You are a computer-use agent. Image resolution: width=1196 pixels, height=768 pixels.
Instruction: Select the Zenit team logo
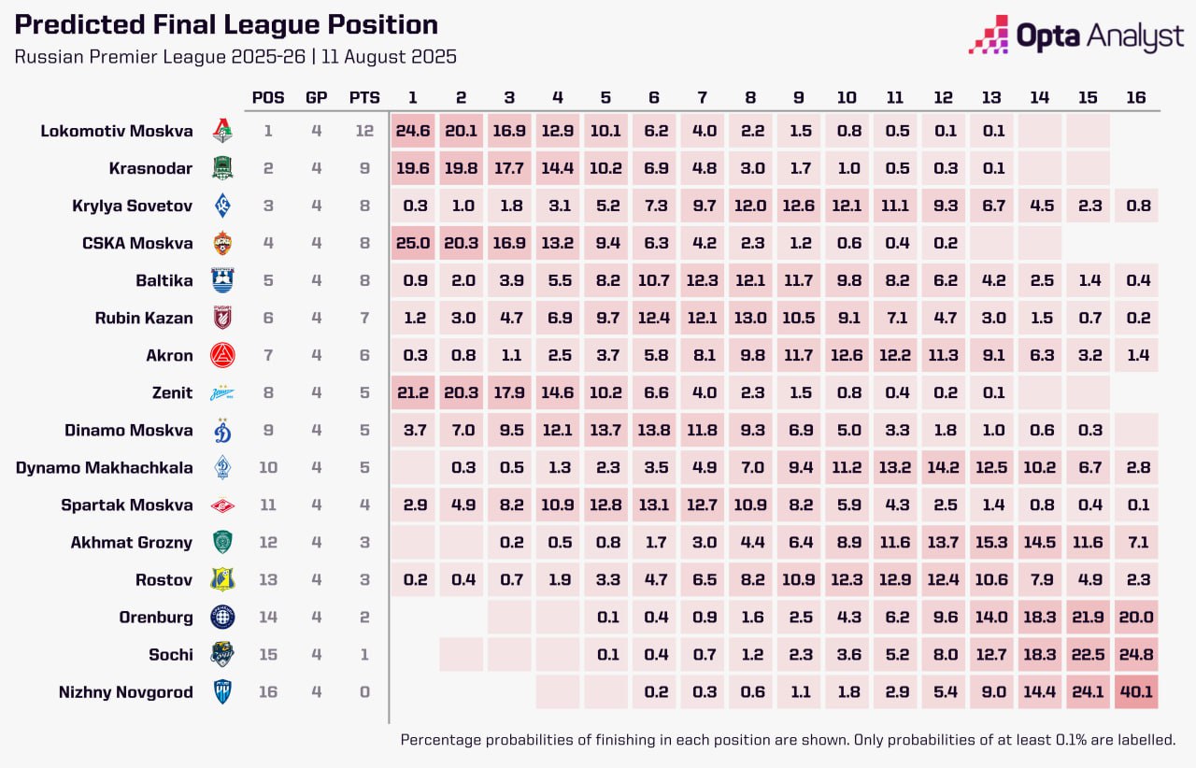[x=222, y=392]
